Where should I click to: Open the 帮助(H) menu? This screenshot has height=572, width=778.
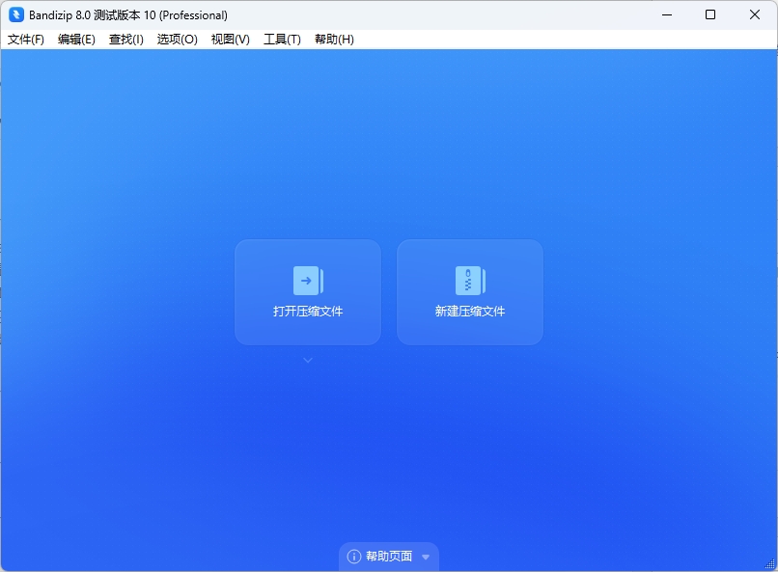tap(333, 40)
